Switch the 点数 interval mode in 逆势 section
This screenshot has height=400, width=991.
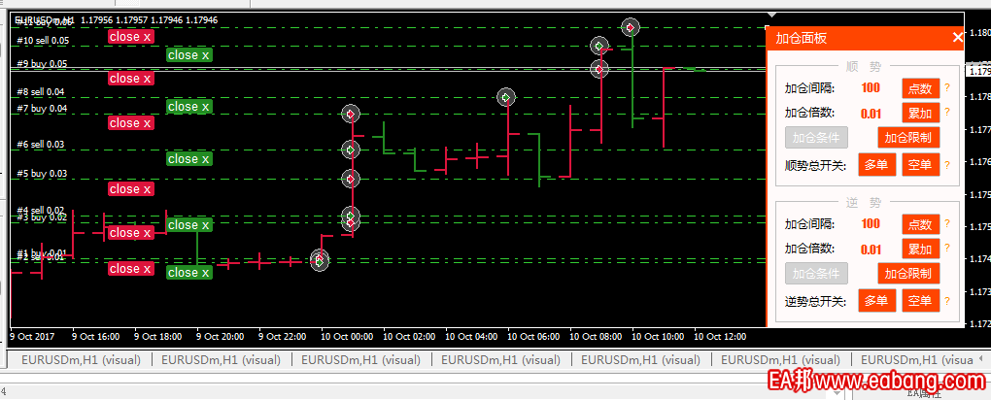click(x=920, y=223)
